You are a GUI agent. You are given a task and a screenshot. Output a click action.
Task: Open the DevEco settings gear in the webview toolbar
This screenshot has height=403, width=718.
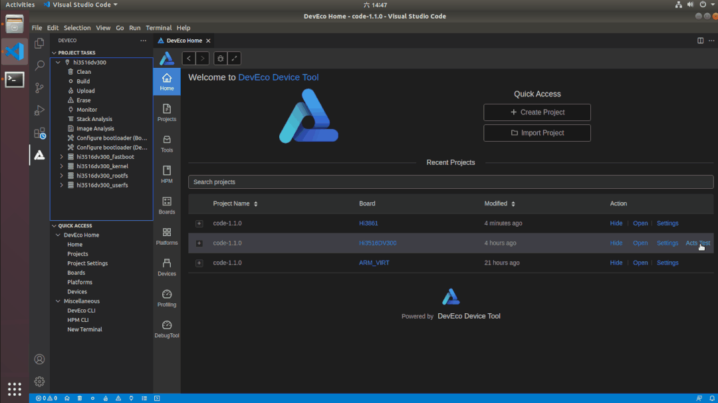point(219,59)
